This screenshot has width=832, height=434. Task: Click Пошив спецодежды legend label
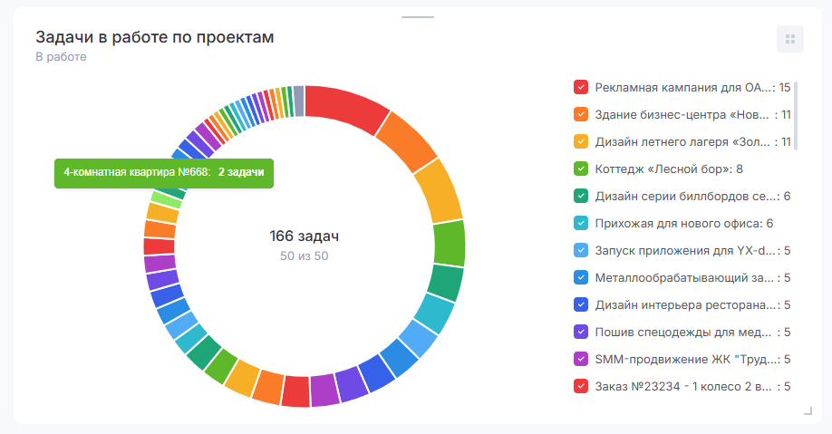click(x=682, y=332)
